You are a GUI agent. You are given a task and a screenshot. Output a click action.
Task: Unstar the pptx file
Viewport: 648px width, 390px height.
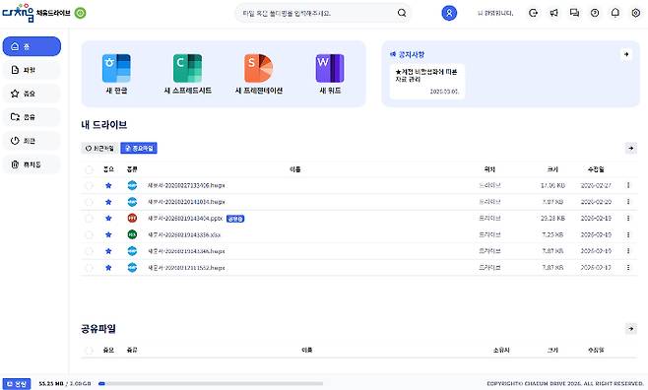pos(108,218)
